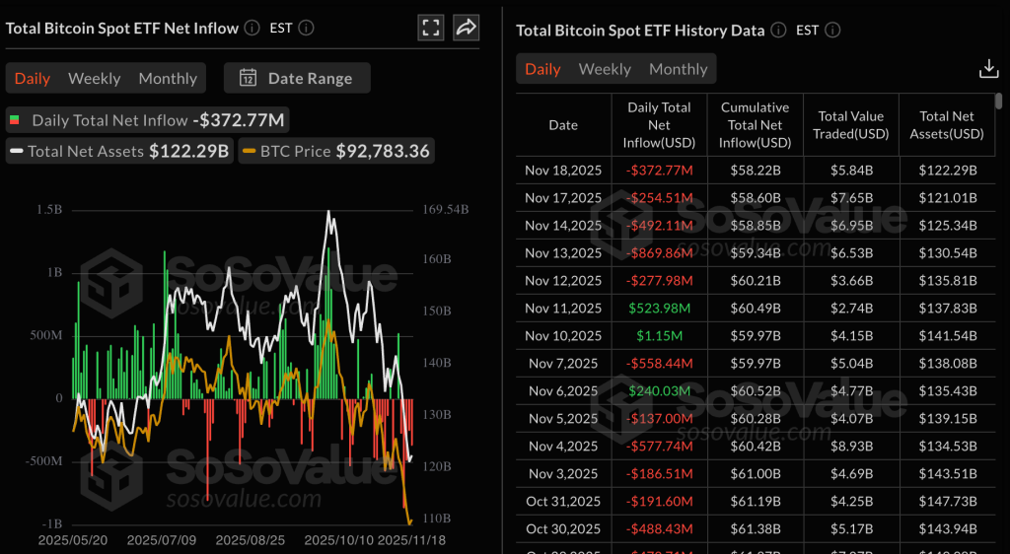This screenshot has height=554, width=1010.
Task: Select Daily tab on the chart panel
Action: 33,78
